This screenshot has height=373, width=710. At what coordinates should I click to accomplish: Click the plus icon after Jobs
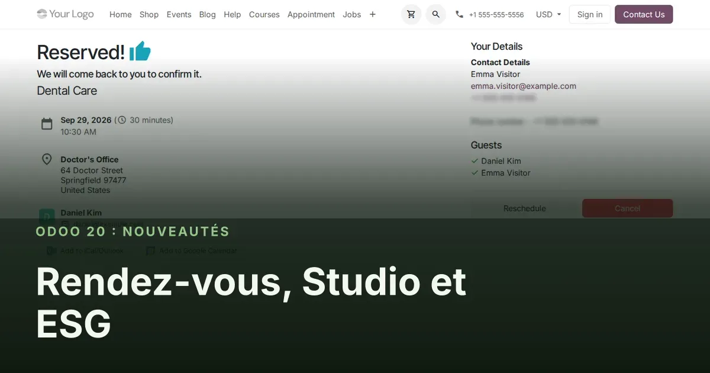point(372,14)
